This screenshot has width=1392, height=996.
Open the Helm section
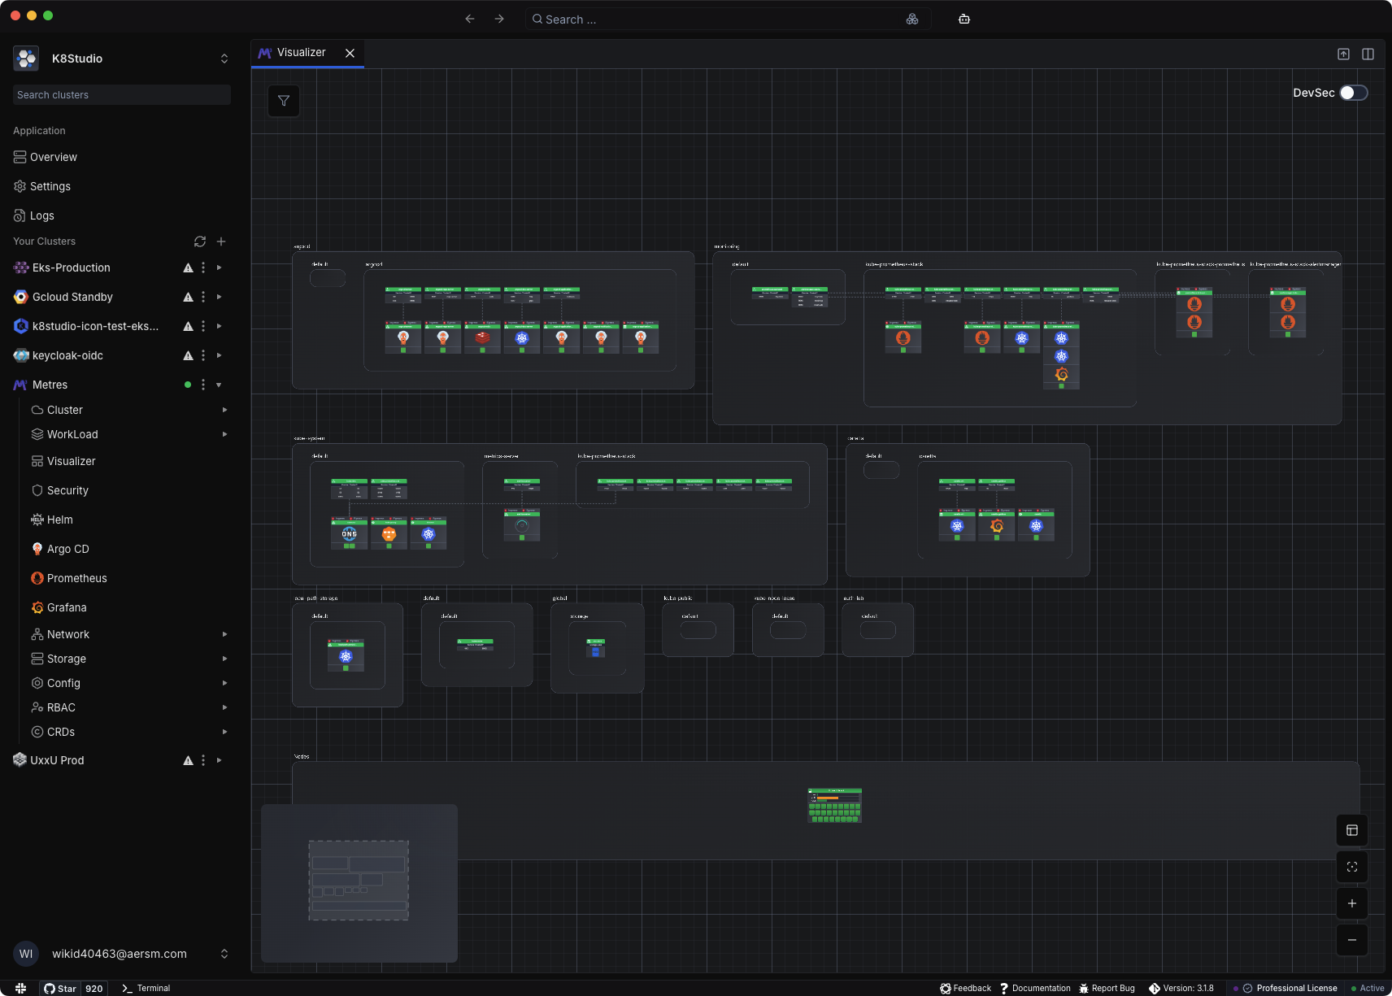pos(59,520)
